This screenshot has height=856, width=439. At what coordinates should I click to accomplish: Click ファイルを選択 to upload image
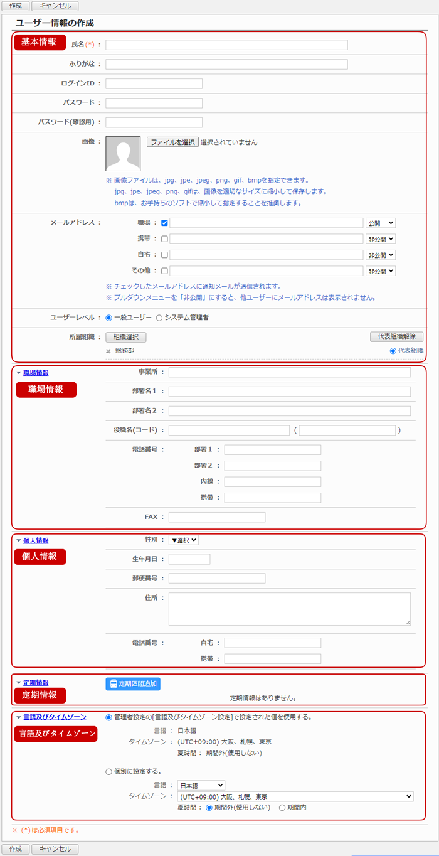pyautogui.click(x=172, y=142)
